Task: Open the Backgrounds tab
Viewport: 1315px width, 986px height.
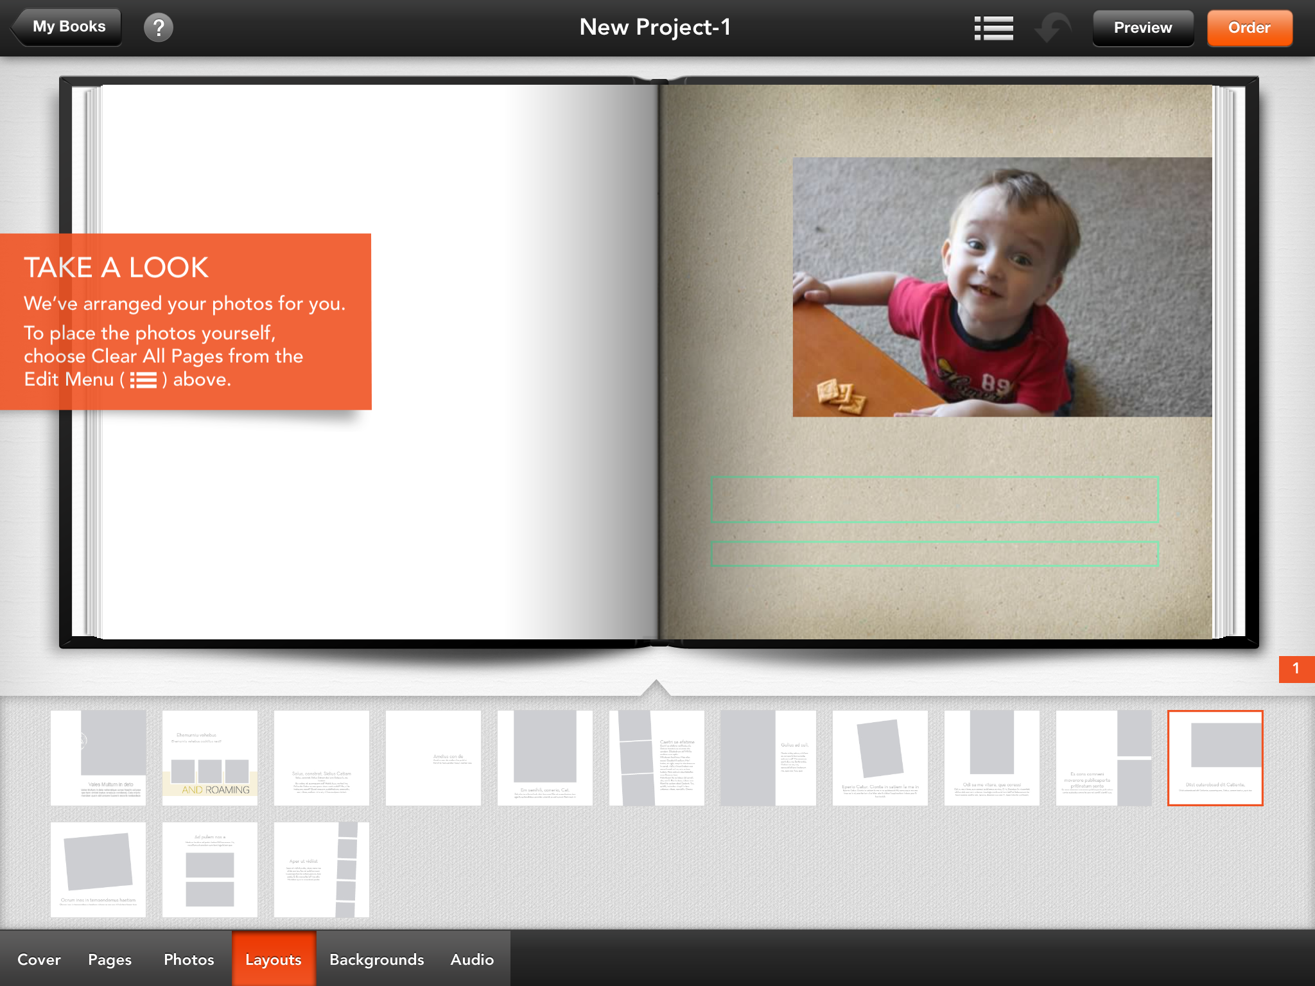Action: point(377,959)
